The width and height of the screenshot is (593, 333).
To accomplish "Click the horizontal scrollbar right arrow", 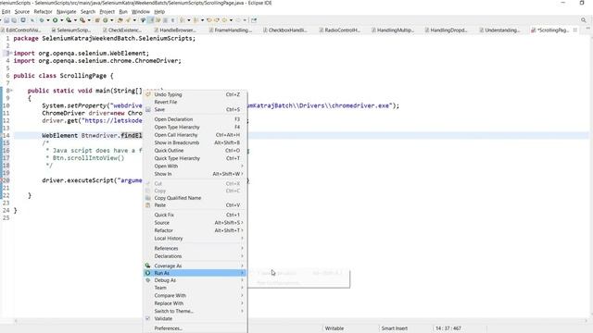I will click(x=587, y=321).
